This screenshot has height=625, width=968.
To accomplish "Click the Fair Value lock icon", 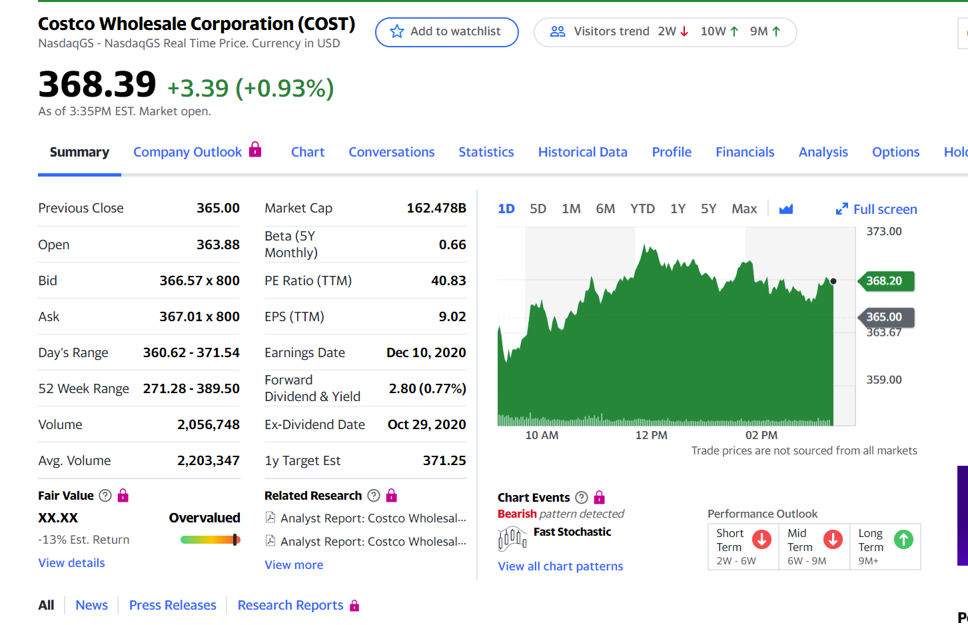I will [x=123, y=495].
